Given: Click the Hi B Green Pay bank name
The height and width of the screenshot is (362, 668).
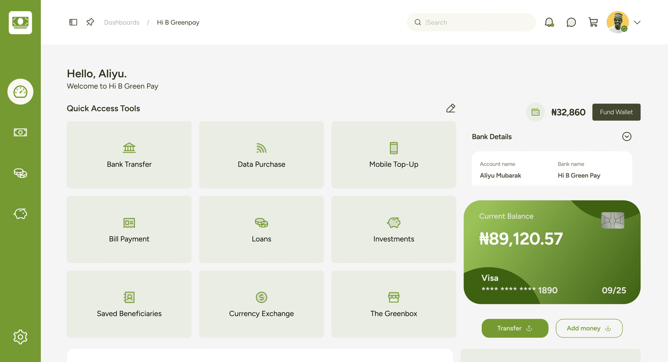Looking at the screenshot, I should [x=579, y=176].
